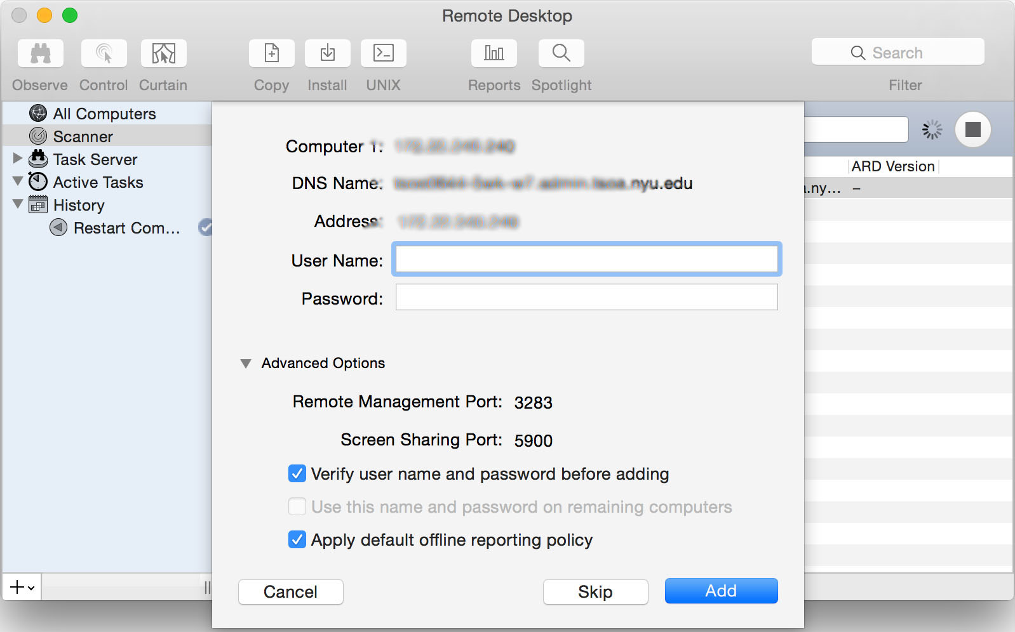
Task: Open the plus add menu dropdown
Action: pyautogui.click(x=22, y=588)
